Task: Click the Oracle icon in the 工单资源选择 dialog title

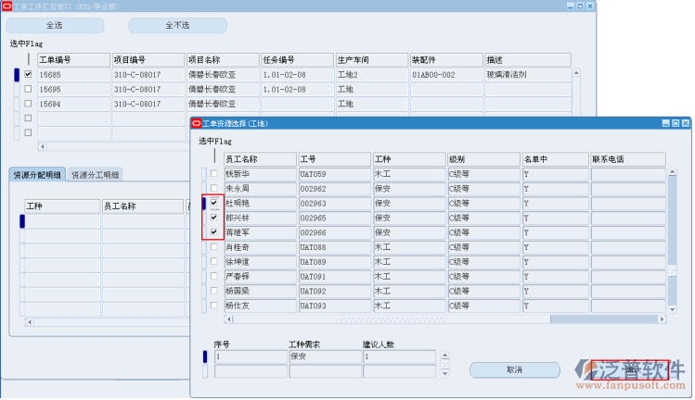Action: 196,122
